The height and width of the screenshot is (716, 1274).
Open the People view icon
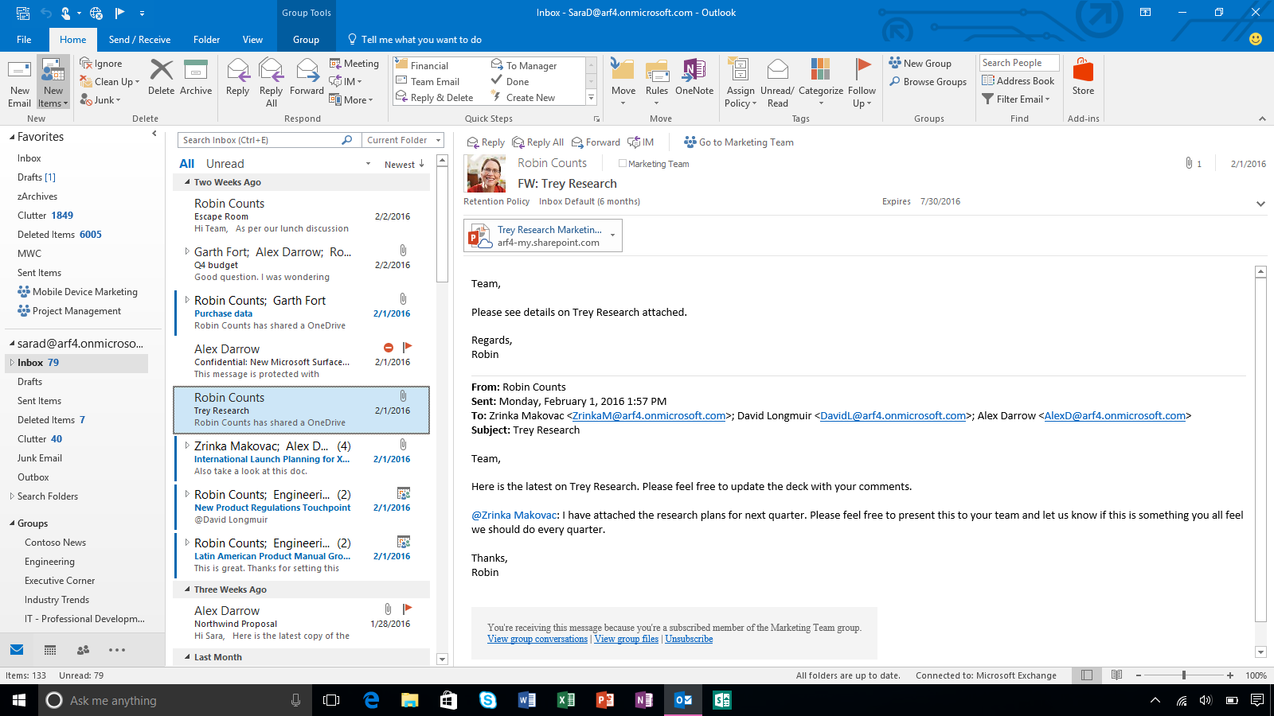tap(83, 650)
